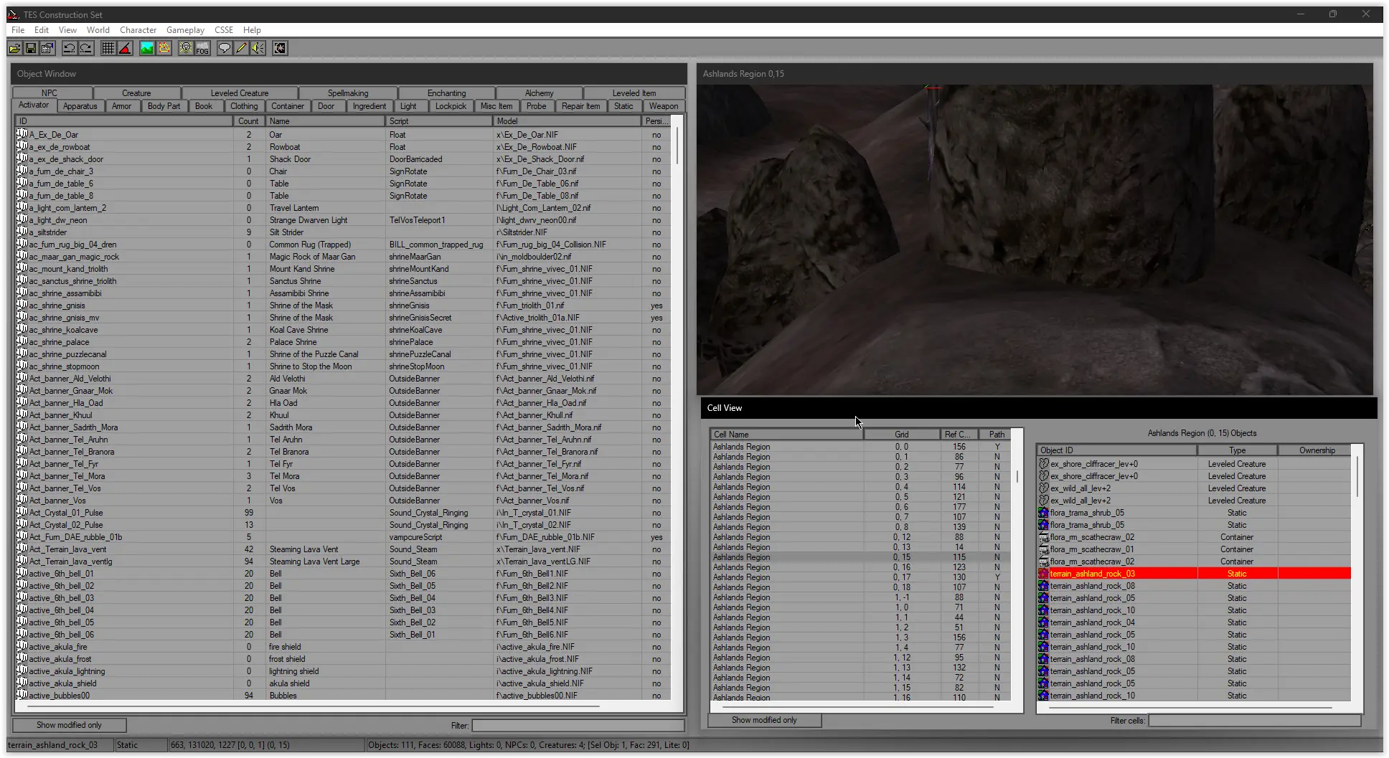The image size is (1389, 758).
Task: Click the icon next to flora_trama_shrub_05 first row
Action: pyautogui.click(x=1044, y=512)
